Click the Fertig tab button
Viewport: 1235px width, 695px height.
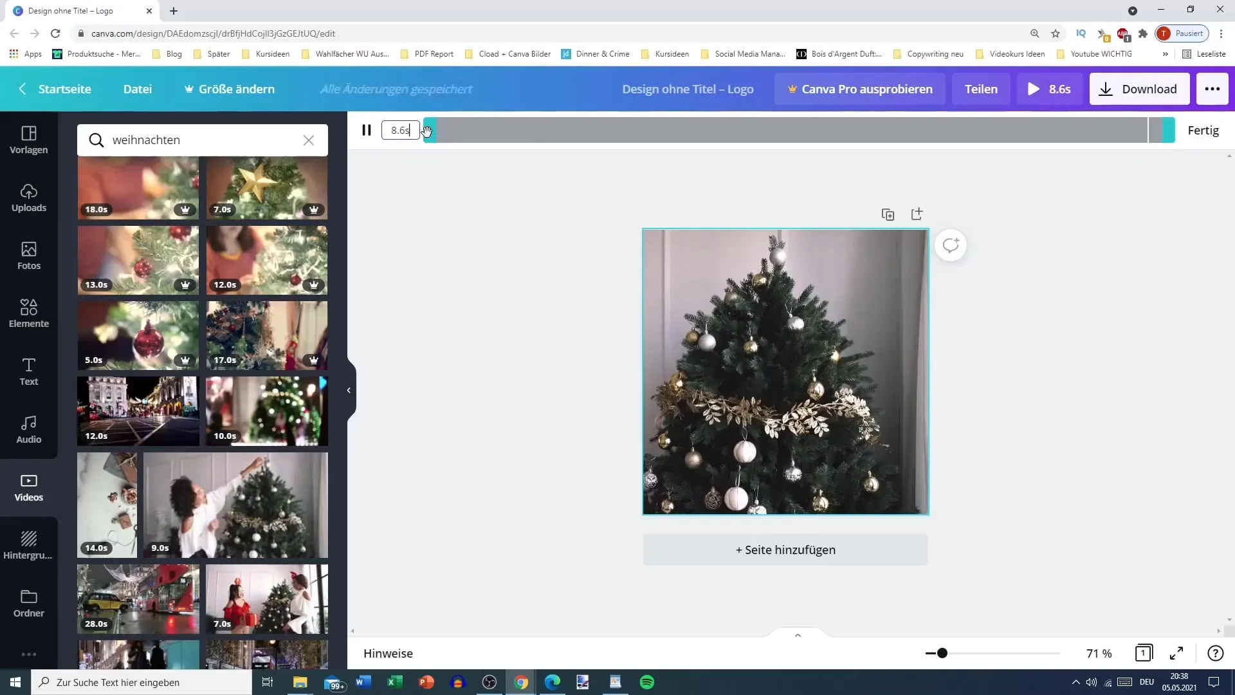[1203, 130]
